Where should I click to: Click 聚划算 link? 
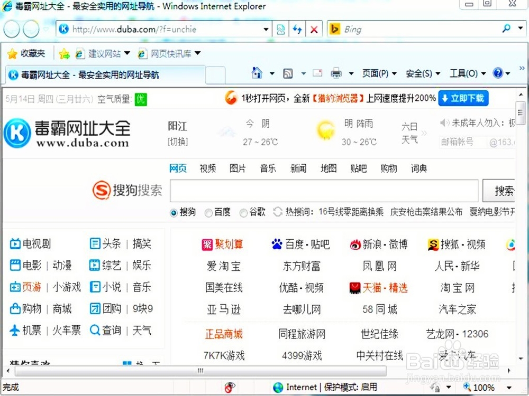point(222,244)
